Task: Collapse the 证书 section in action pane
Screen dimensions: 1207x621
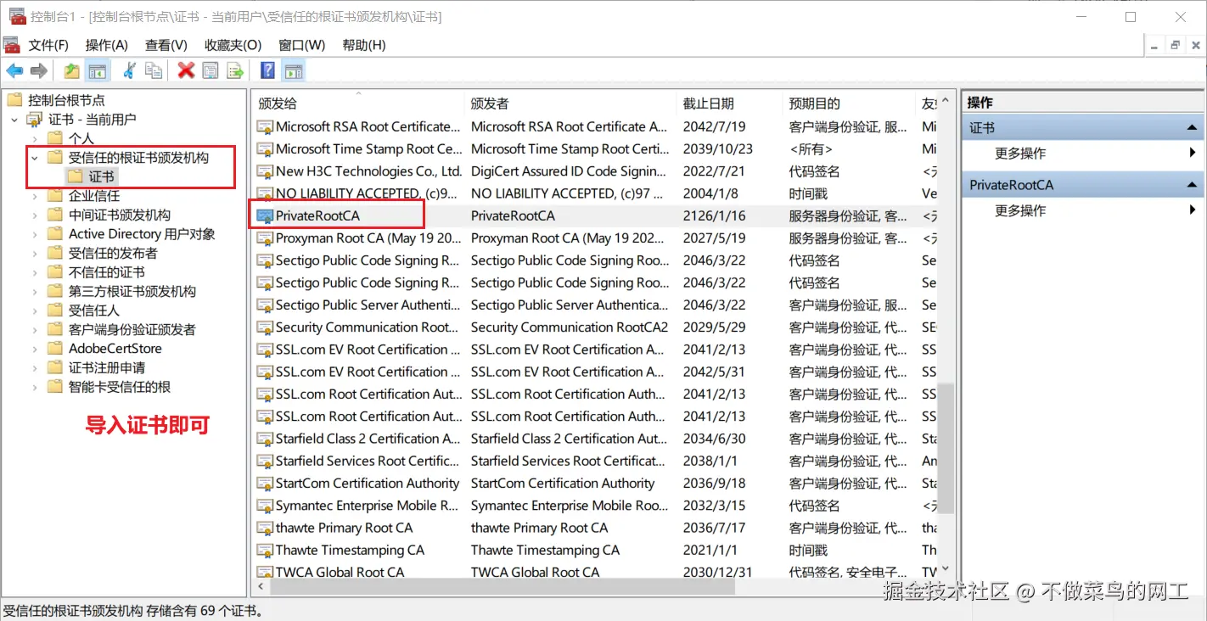Action: pos(1193,128)
